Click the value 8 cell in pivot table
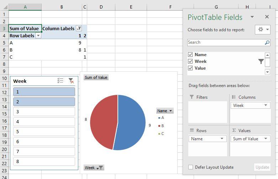The height and width of the screenshot is (179, 278). coord(62,50)
